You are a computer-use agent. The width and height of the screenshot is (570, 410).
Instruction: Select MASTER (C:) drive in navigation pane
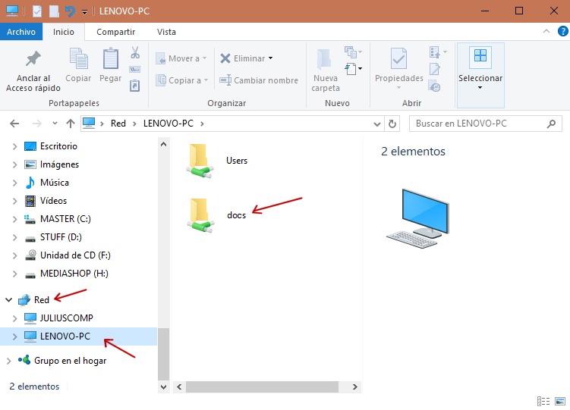(65, 219)
